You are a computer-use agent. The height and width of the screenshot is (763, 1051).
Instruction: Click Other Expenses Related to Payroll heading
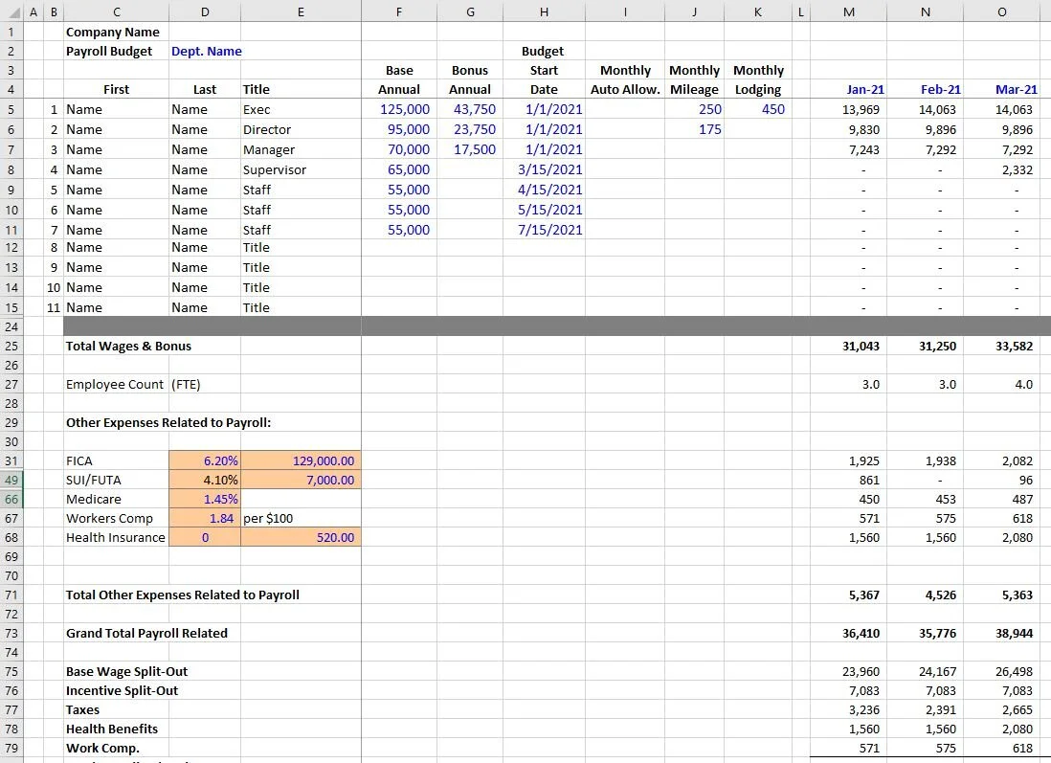click(168, 423)
